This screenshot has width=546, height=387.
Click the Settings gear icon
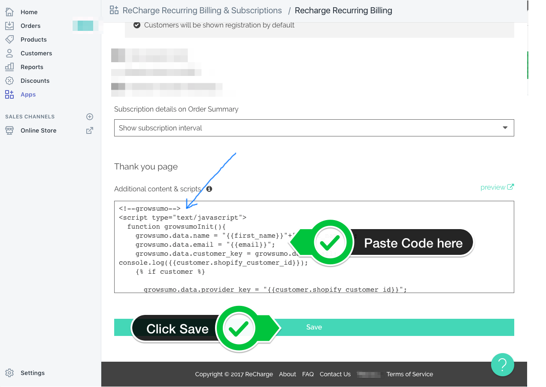(9, 373)
